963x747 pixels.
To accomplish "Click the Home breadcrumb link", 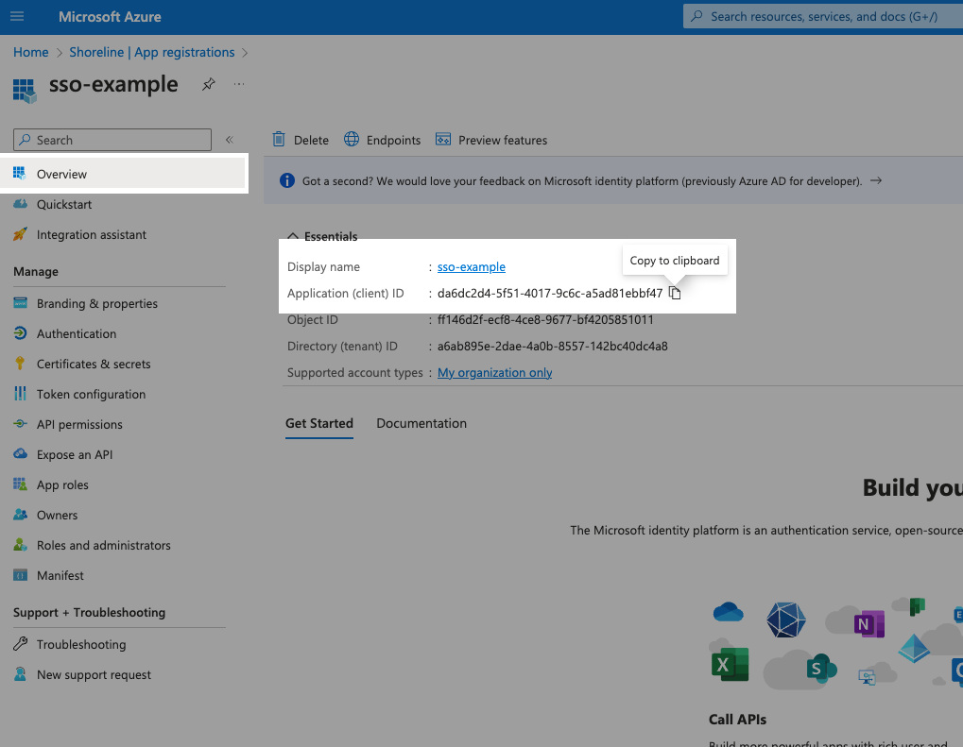I will 30,52.
